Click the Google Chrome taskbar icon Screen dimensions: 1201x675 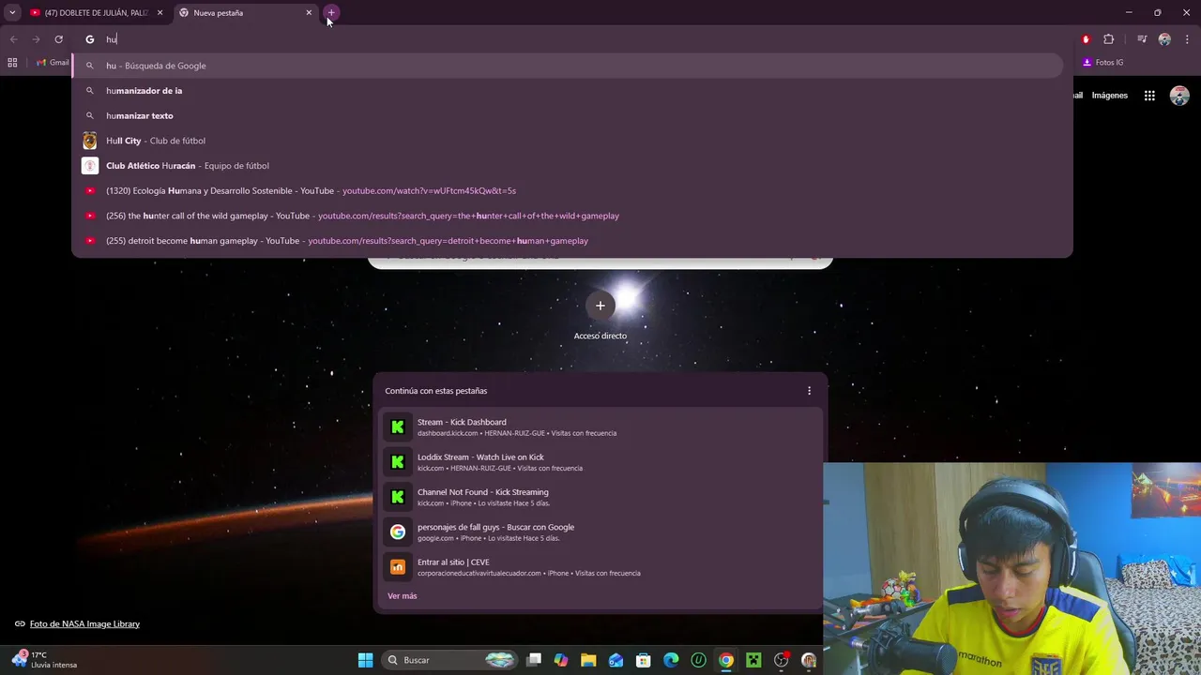tap(726, 660)
